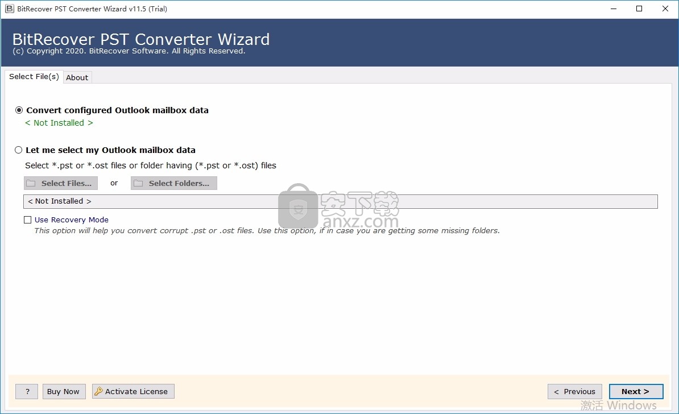This screenshot has width=679, height=414.
Task: Click the green Not Installed status text
Action: pos(59,123)
